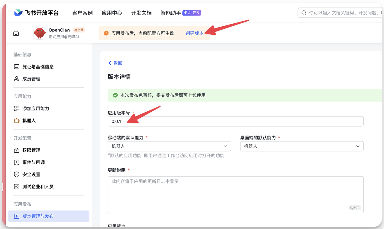Click the 基础信息 section label
Viewport: 384px width, 229px height.
click(x=22, y=54)
